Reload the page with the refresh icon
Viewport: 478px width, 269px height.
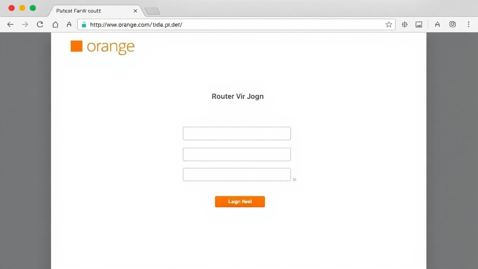tap(40, 24)
